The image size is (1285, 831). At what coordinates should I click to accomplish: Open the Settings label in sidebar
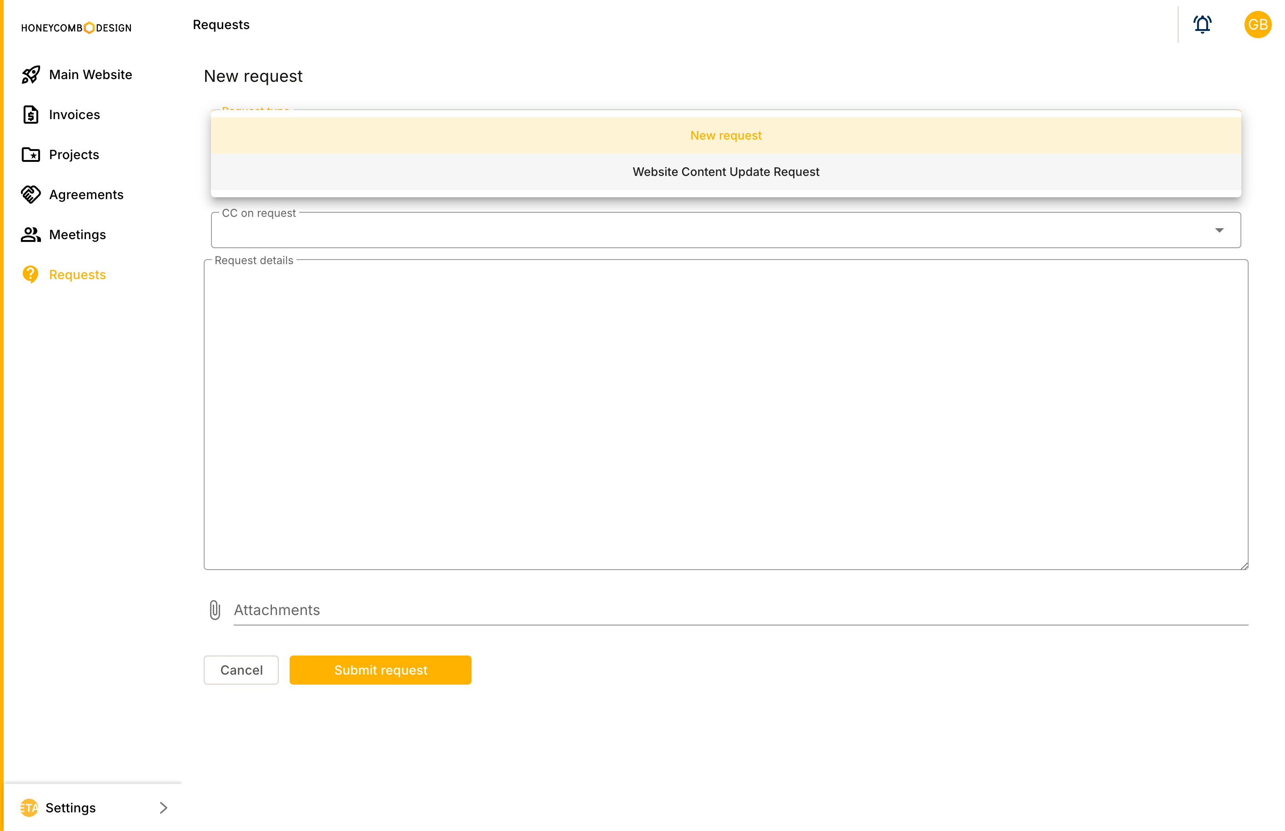(x=70, y=808)
